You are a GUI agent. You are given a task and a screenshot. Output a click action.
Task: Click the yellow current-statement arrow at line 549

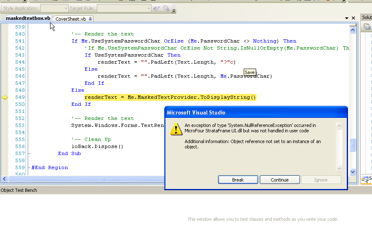[5, 98]
